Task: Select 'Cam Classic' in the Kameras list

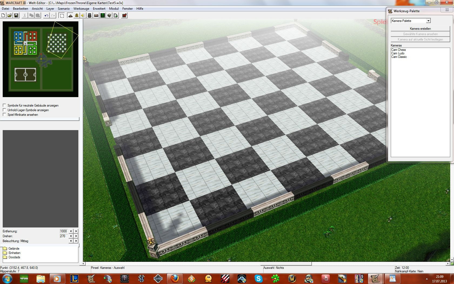Action: click(399, 57)
